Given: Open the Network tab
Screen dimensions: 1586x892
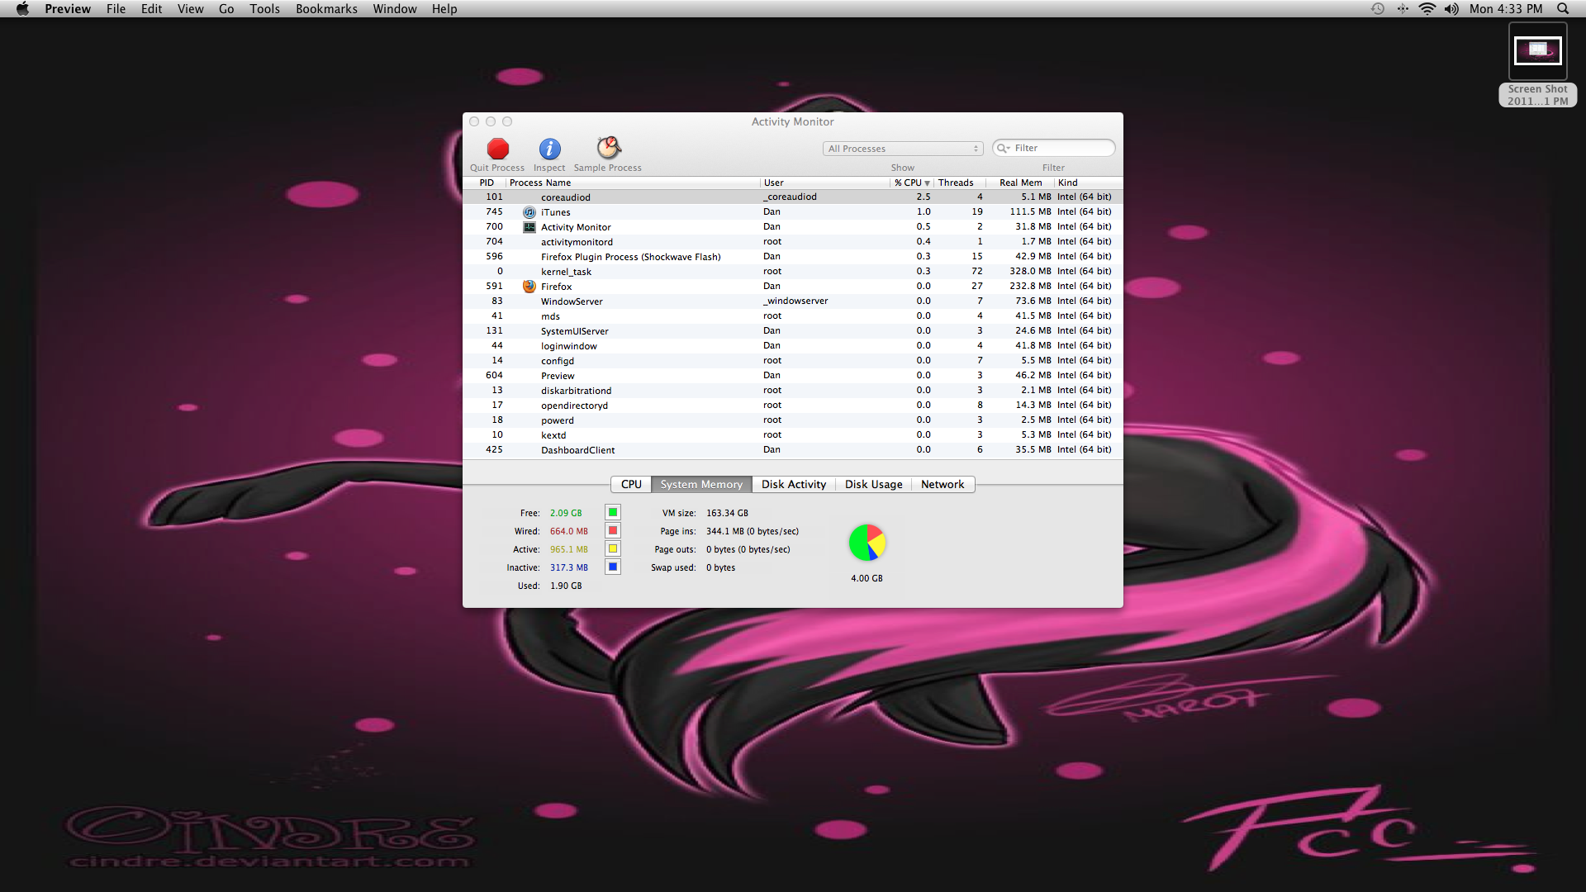Looking at the screenshot, I should point(942,485).
